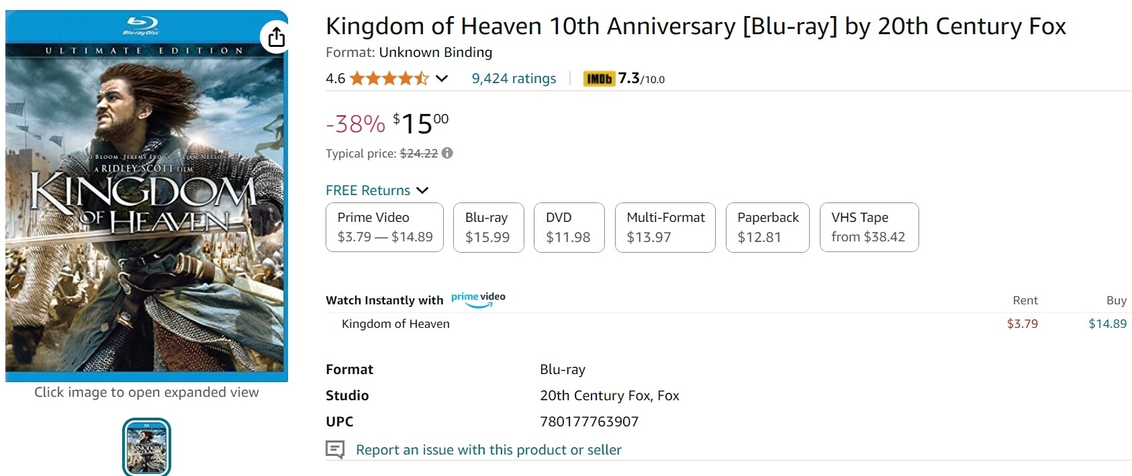Click the typical price info icon
Screen dimensions: 1132x476
pyautogui.click(x=447, y=153)
